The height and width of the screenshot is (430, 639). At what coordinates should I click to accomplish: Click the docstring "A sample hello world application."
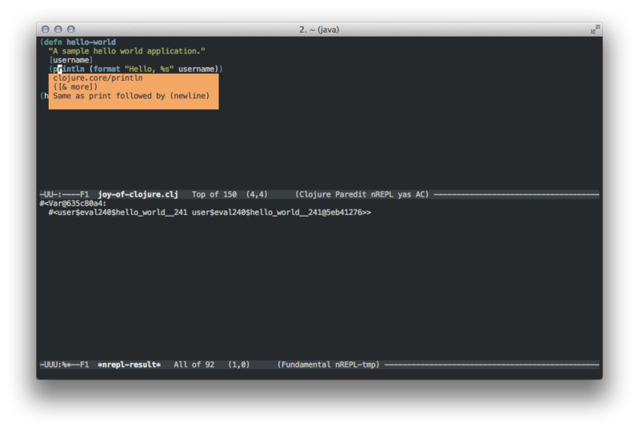coord(126,51)
